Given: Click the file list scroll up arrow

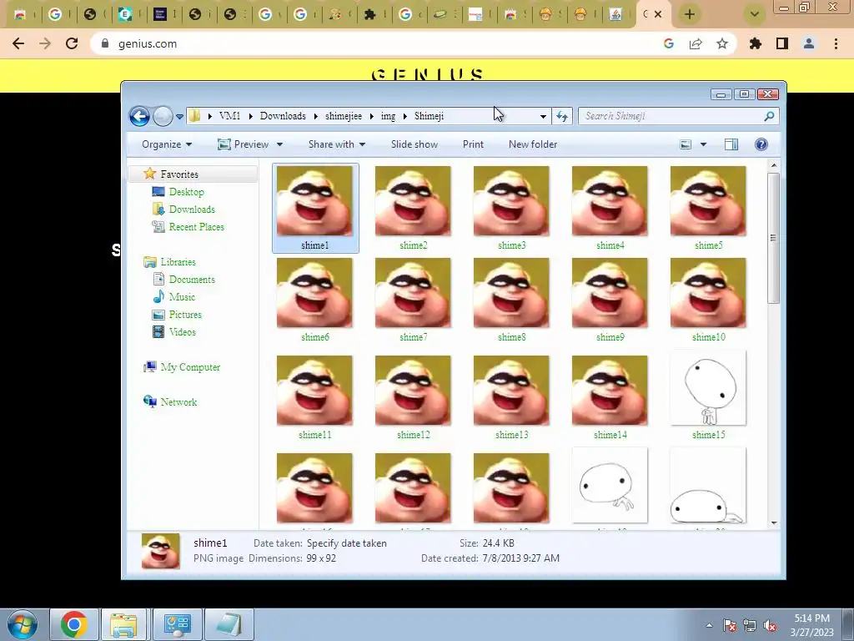Looking at the screenshot, I should [x=773, y=165].
